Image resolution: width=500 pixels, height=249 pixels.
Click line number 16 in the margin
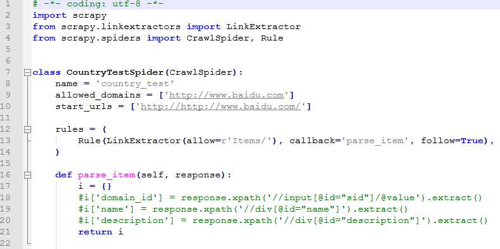point(5,175)
